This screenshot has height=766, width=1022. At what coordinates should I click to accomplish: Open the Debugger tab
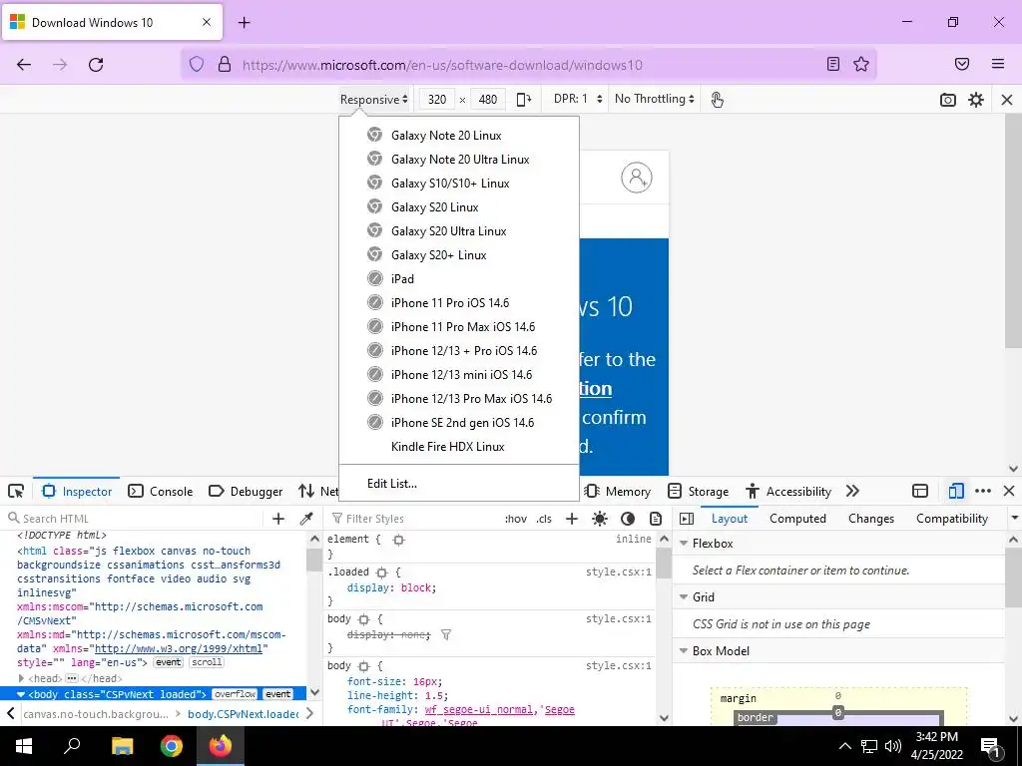click(246, 491)
